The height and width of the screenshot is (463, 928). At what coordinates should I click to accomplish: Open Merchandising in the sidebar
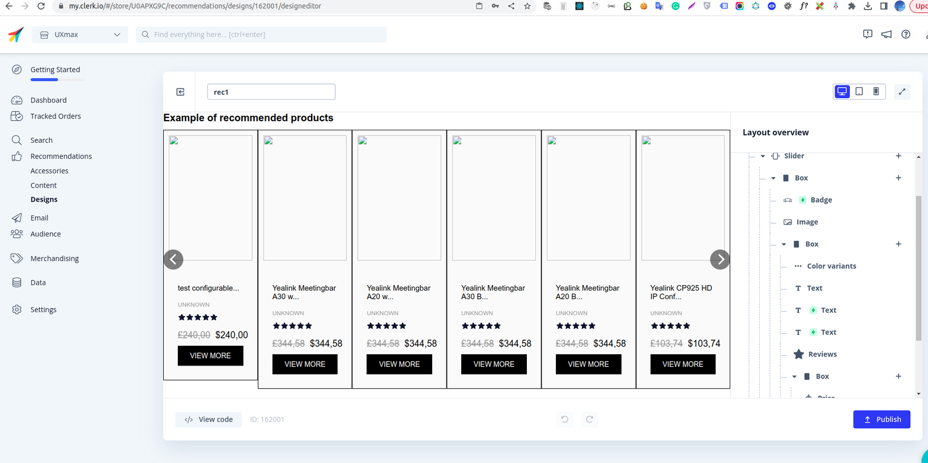(x=54, y=258)
